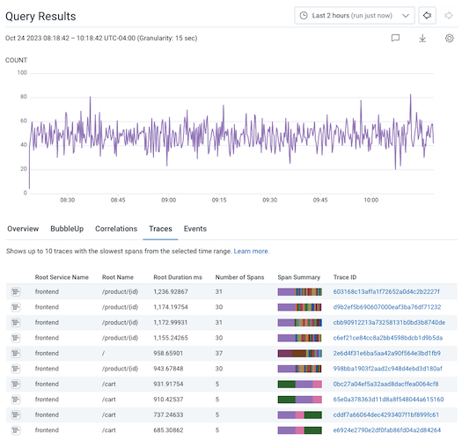Open the Last 2 hours time range dropdown

click(x=355, y=15)
